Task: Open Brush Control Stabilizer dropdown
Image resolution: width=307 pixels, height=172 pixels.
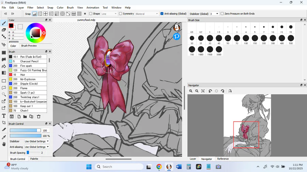Action: [x=36, y=141]
